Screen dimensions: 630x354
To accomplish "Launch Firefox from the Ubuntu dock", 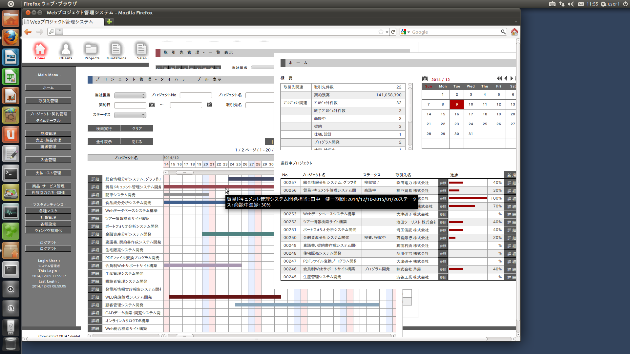I will (x=11, y=38).
